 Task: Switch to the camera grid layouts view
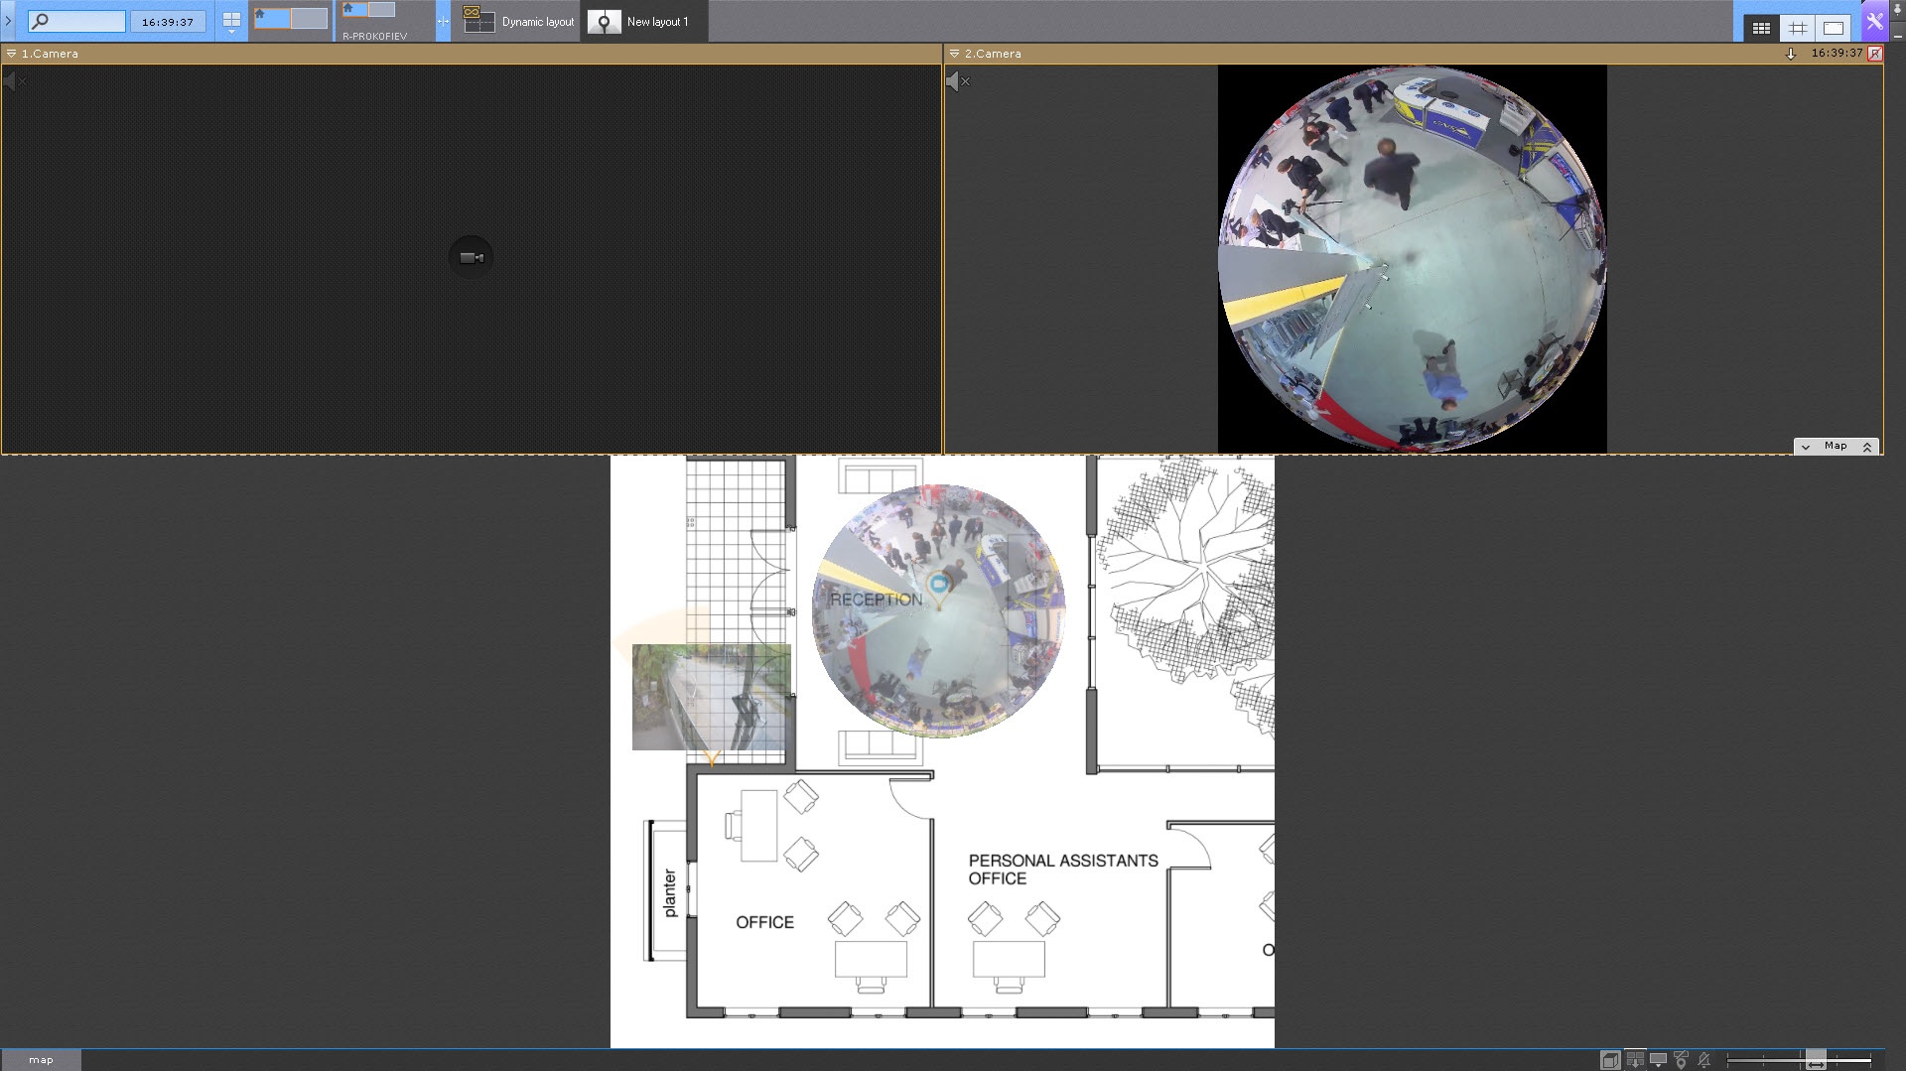tap(1761, 29)
